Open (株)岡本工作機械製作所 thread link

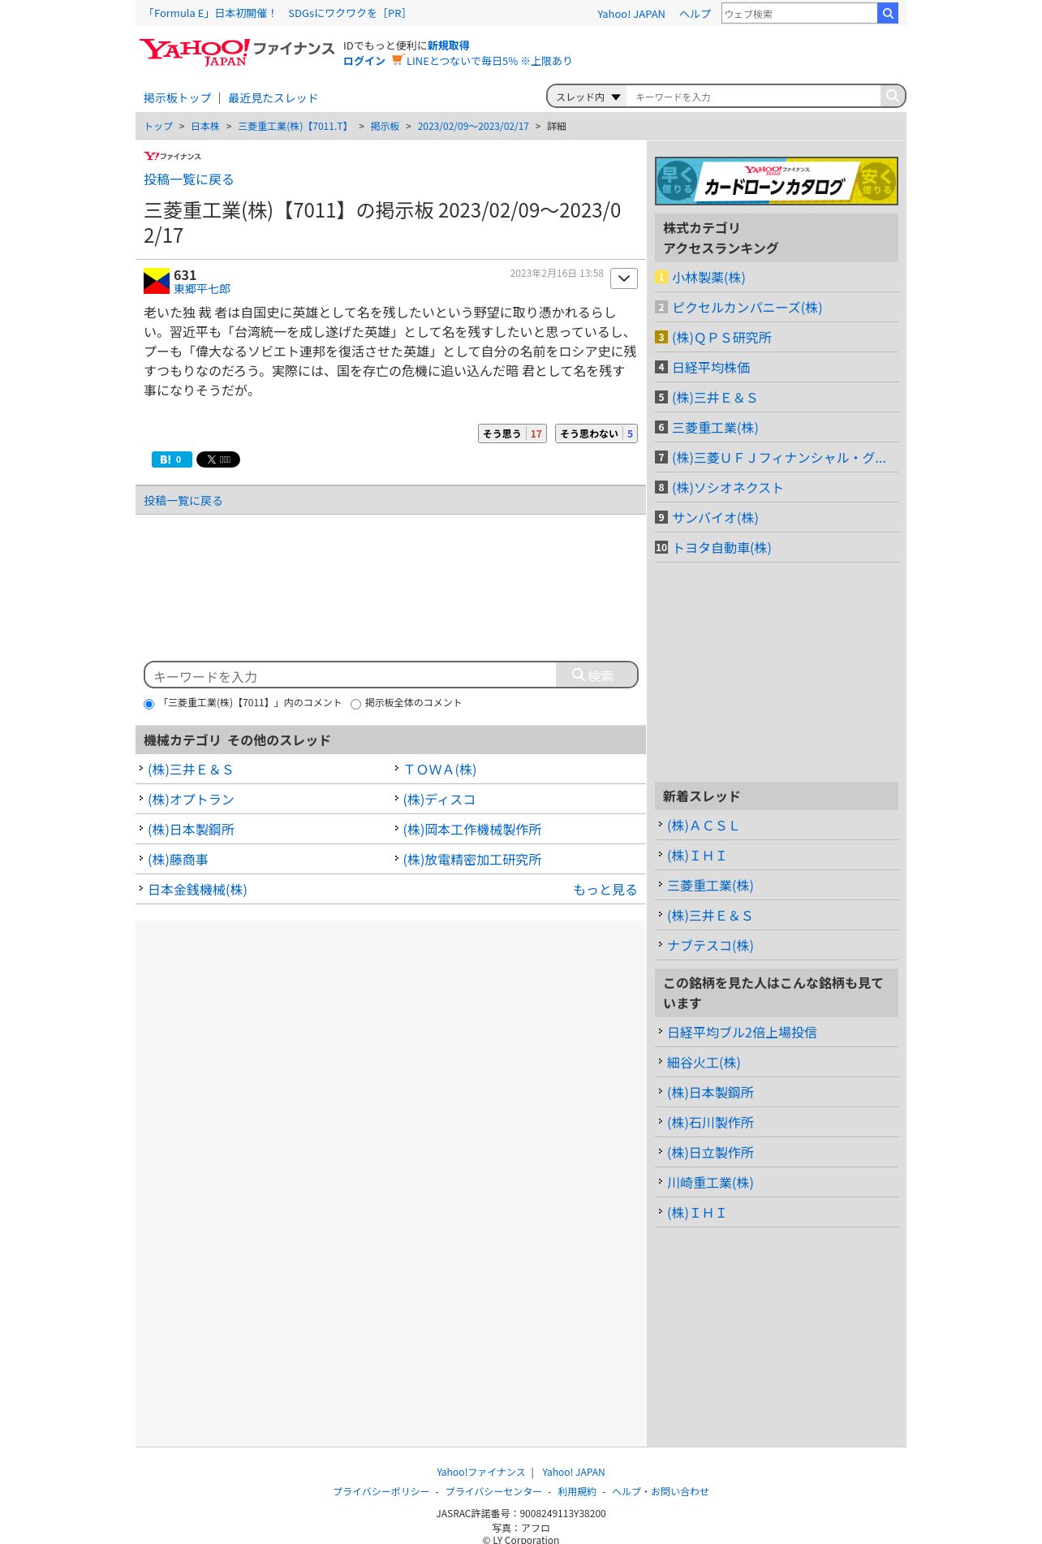pyautogui.click(x=472, y=830)
